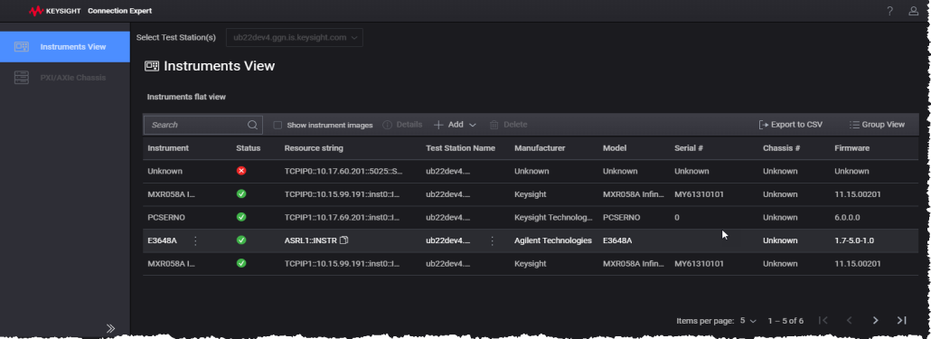Enable Show instrument images checkbox
The width and height of the screenshot is (931, 339).
click(277, 126)
